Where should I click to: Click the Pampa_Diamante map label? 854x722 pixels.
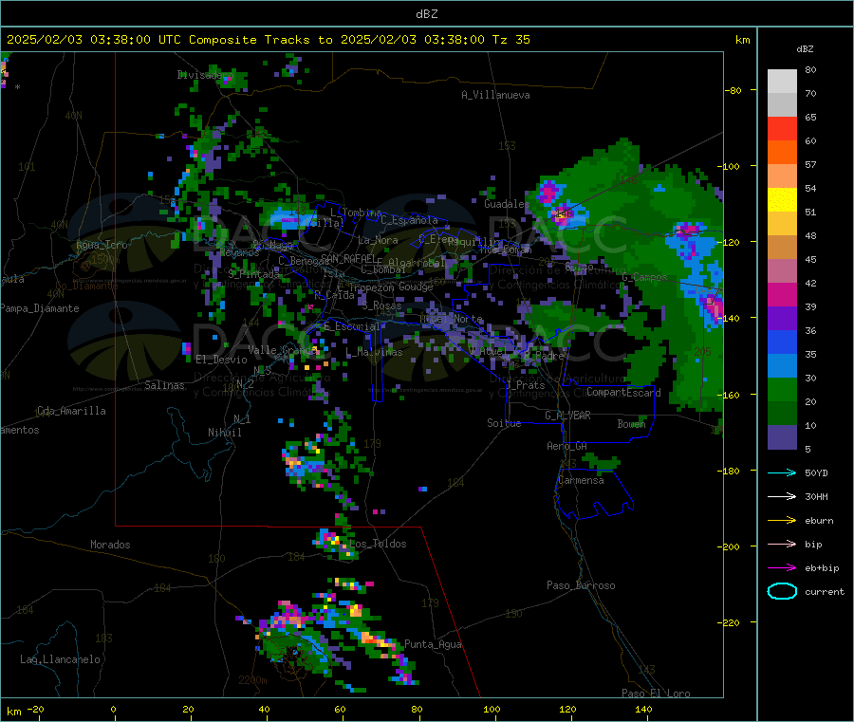coord(40,308)
